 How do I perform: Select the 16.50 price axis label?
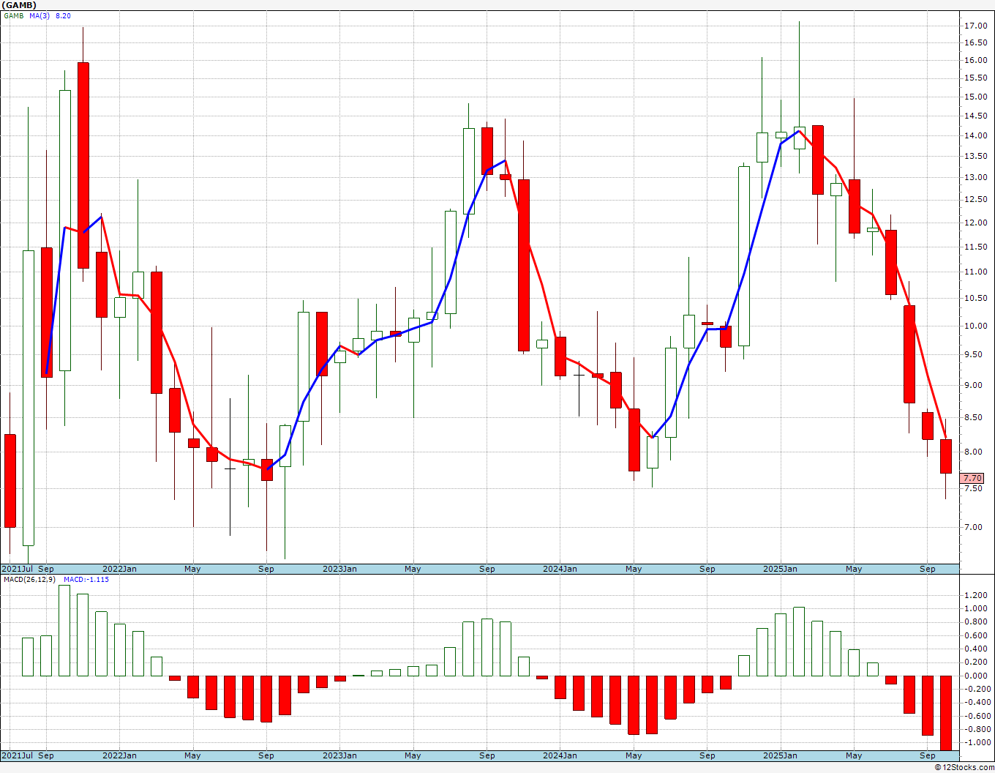click(975, 42)
